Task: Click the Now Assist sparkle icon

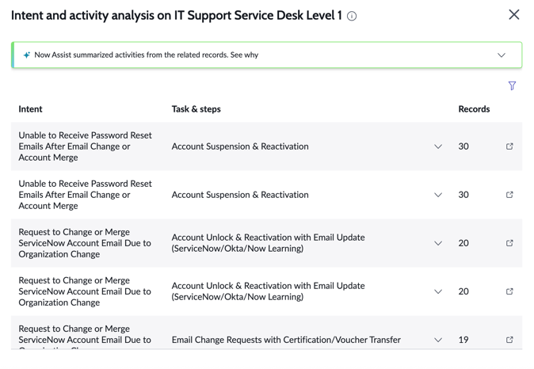Action: 27,55
